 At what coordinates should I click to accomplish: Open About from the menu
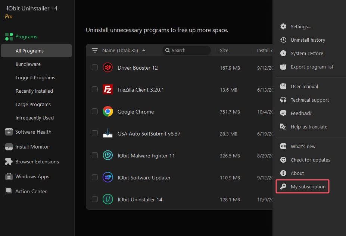(297, 173)
